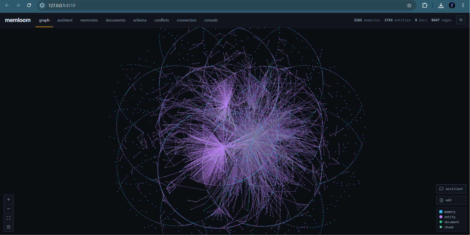Open the conflicts tab
Screen dimensions: 470x235
pos(162,20)
